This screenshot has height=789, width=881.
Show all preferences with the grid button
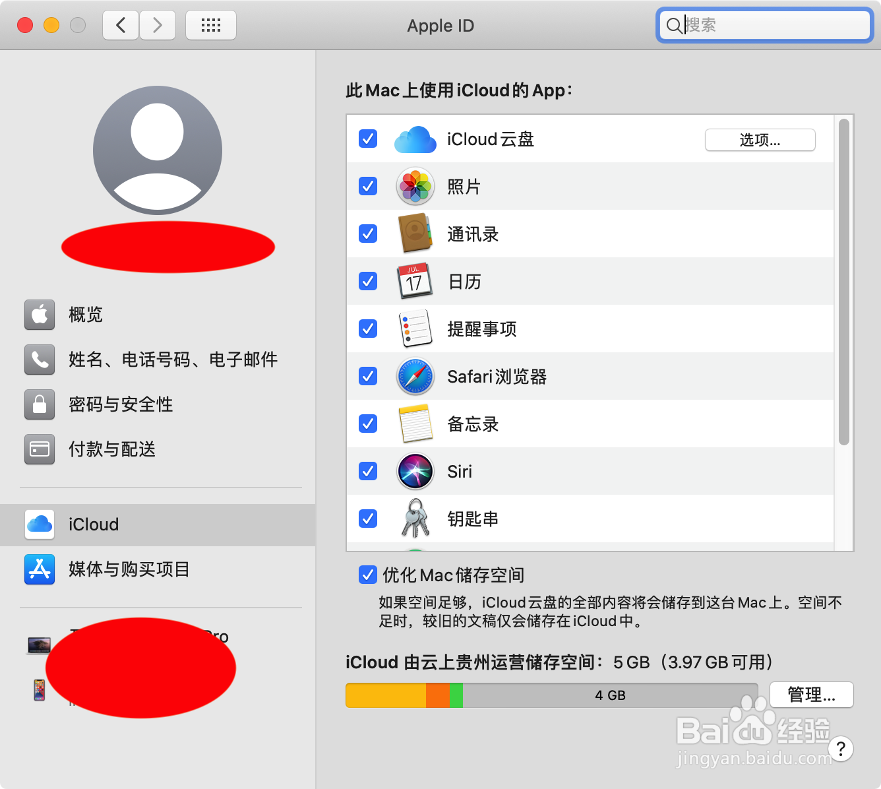(x=211, y=25)
